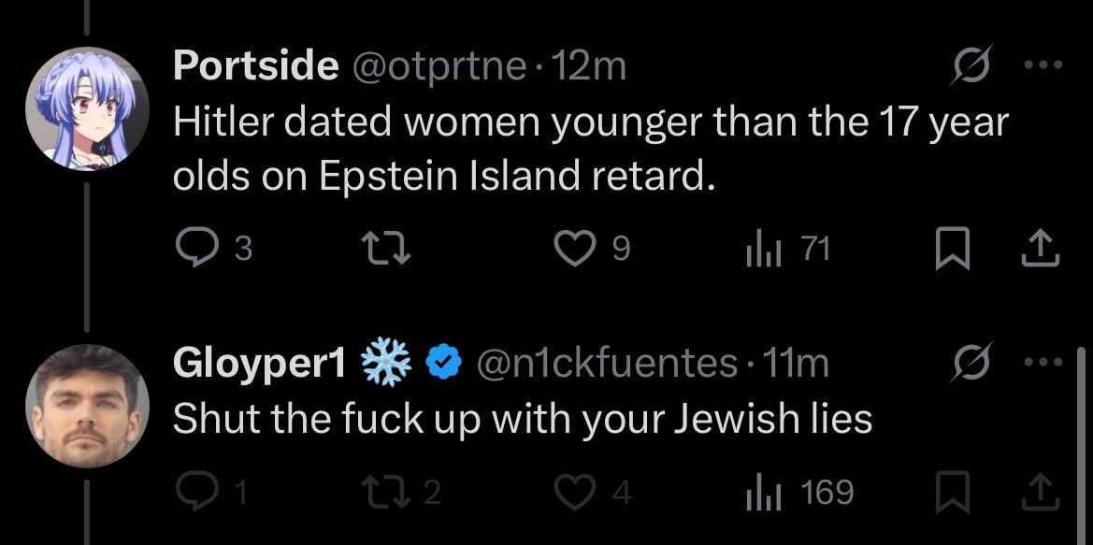The width and height of the screenshot is (1093, 545).
Task: Bookmark Gloyper1's post
Action: pos(952,492)
